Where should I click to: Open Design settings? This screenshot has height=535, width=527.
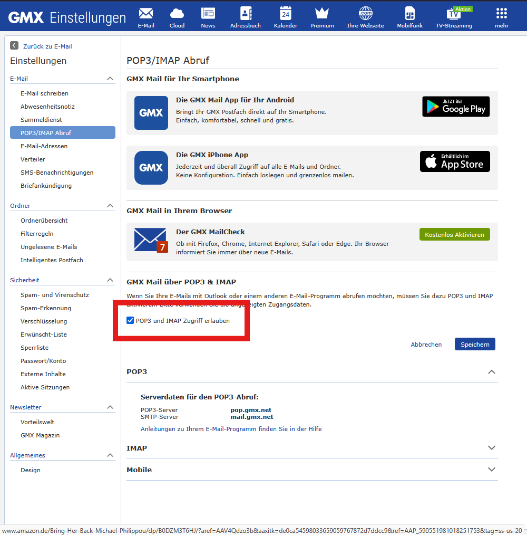pyautogui.click(x=31, y=470)
